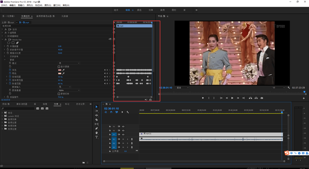309x169 pixels.
Task: Enable the 蒙版反转 checkbox
Action: (x=59, y=94)
